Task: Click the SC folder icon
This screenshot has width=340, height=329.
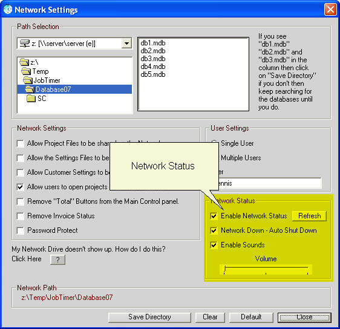Action: 31,98
